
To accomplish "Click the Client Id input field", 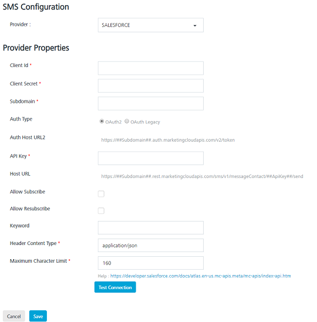I will pyautogui.click(x=151, y=68).
